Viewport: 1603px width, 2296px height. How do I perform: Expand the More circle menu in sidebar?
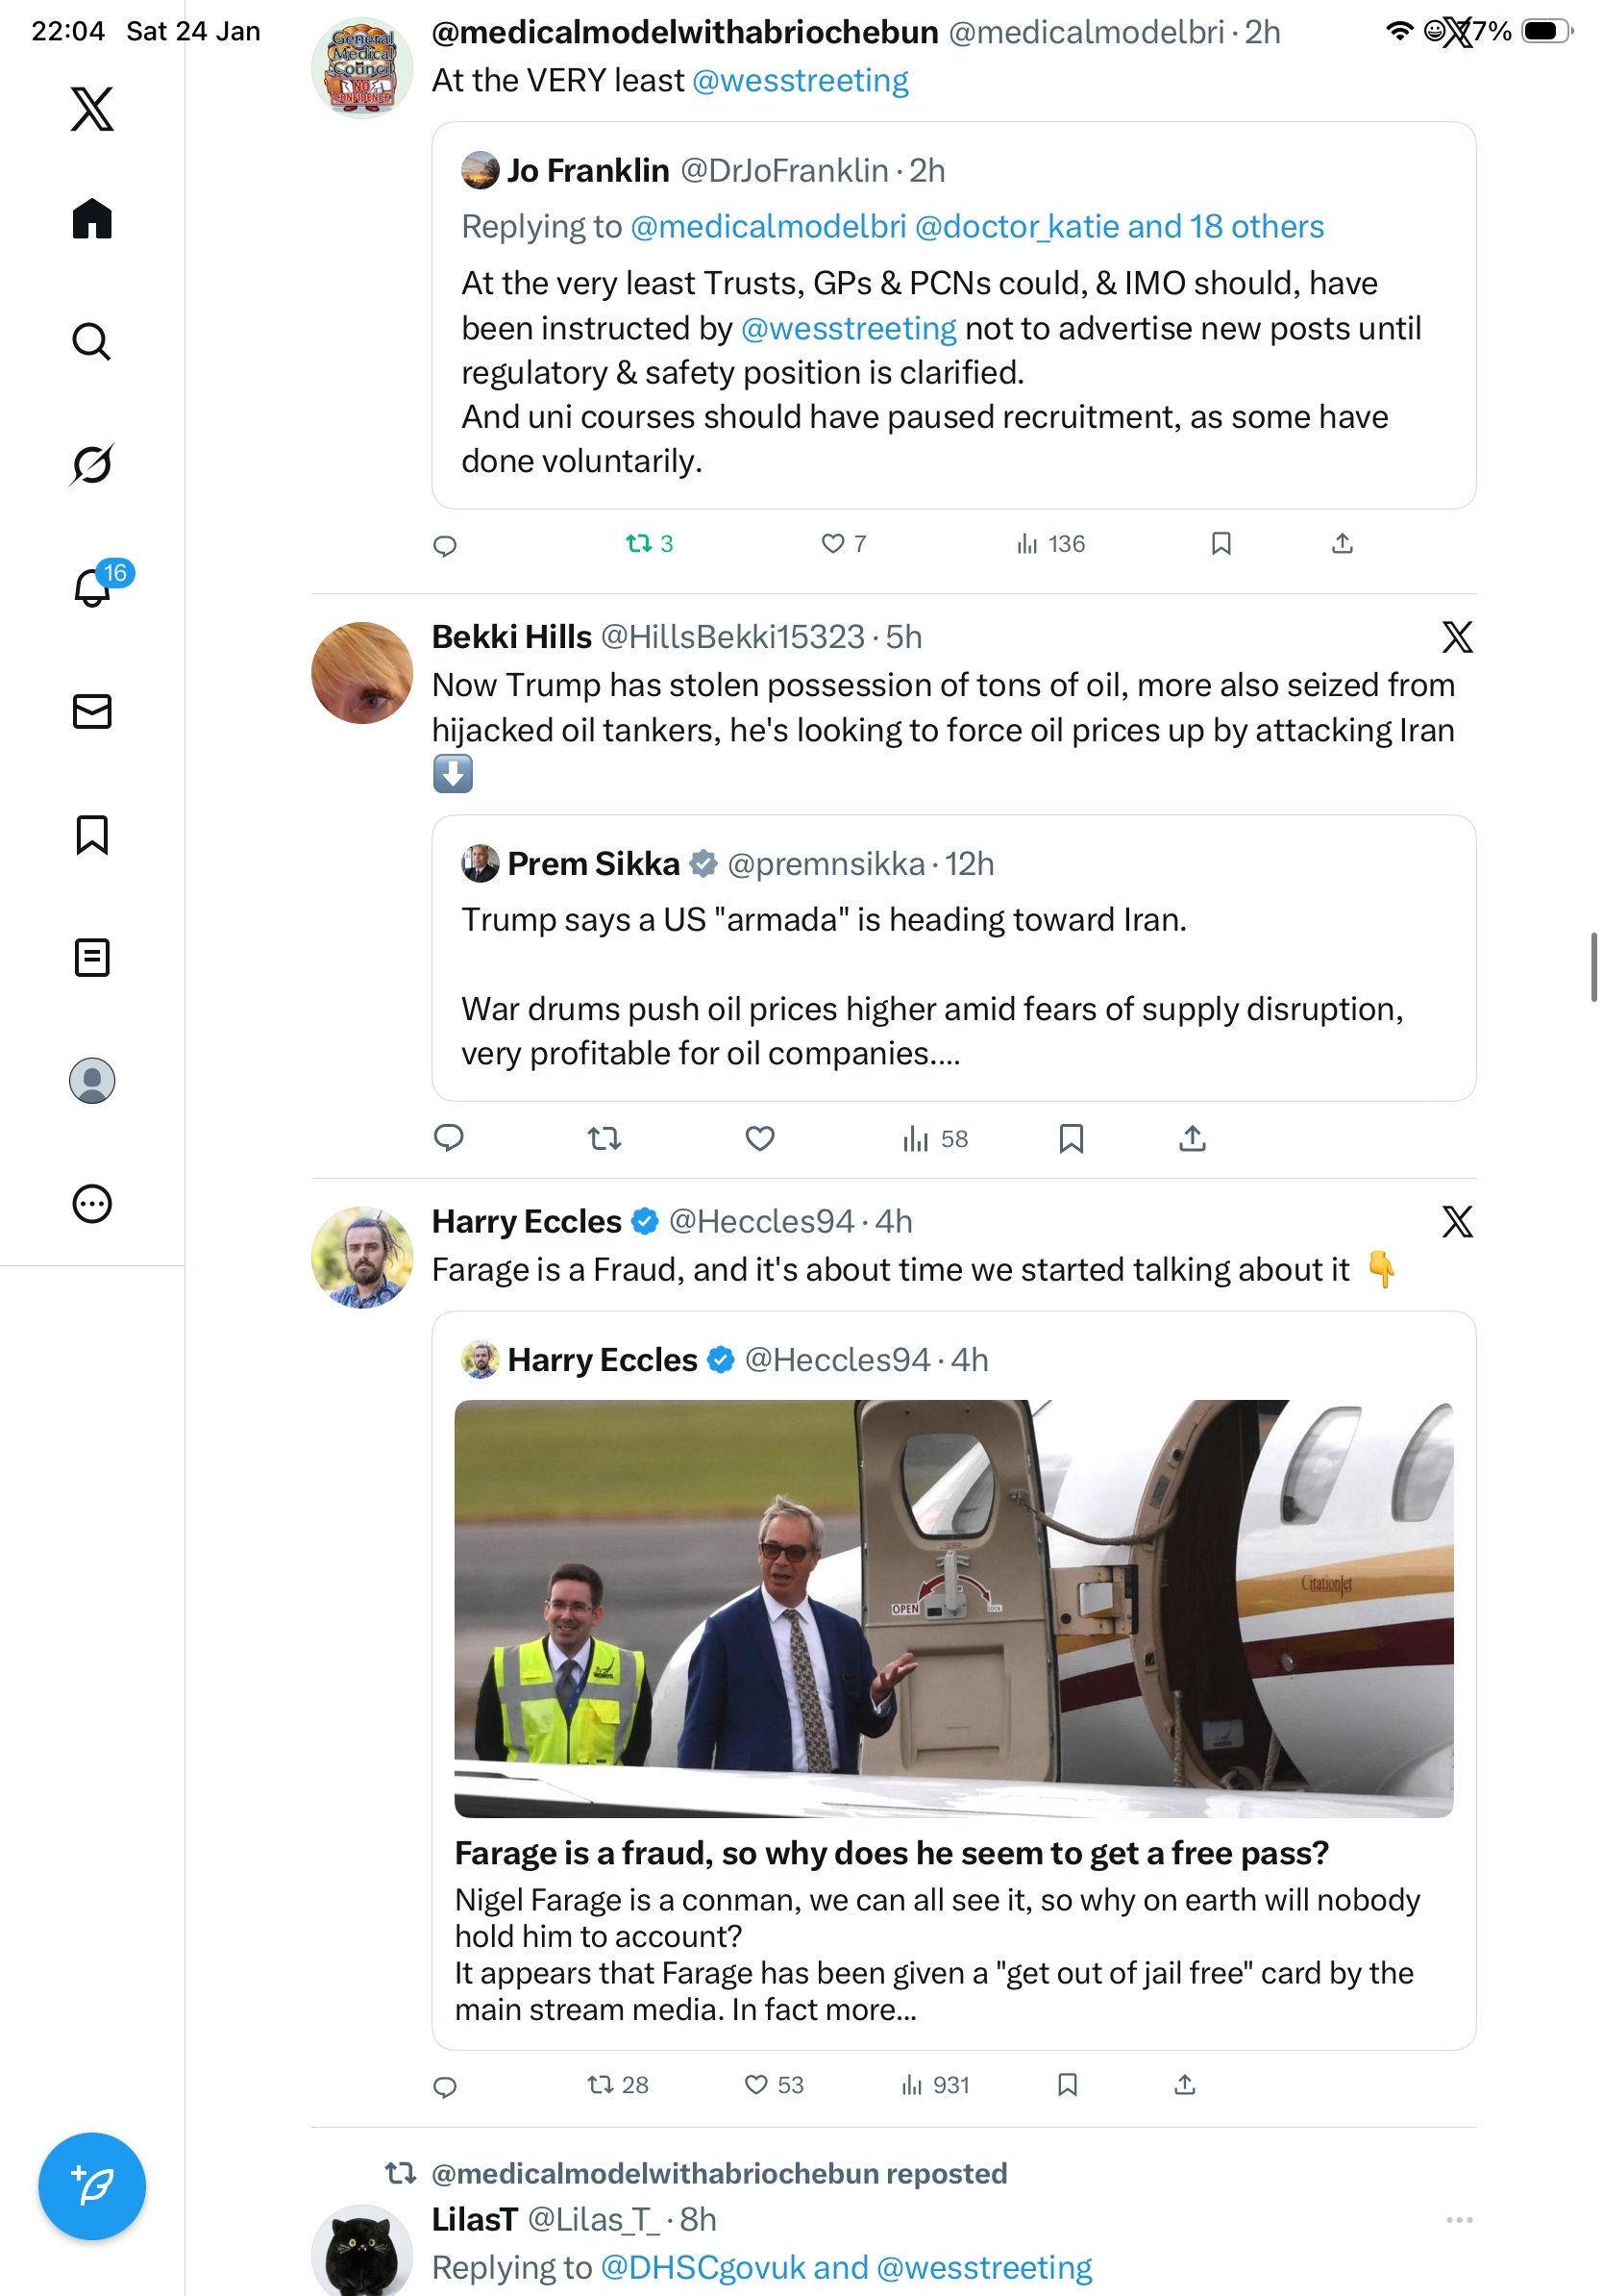[92, 1203]
